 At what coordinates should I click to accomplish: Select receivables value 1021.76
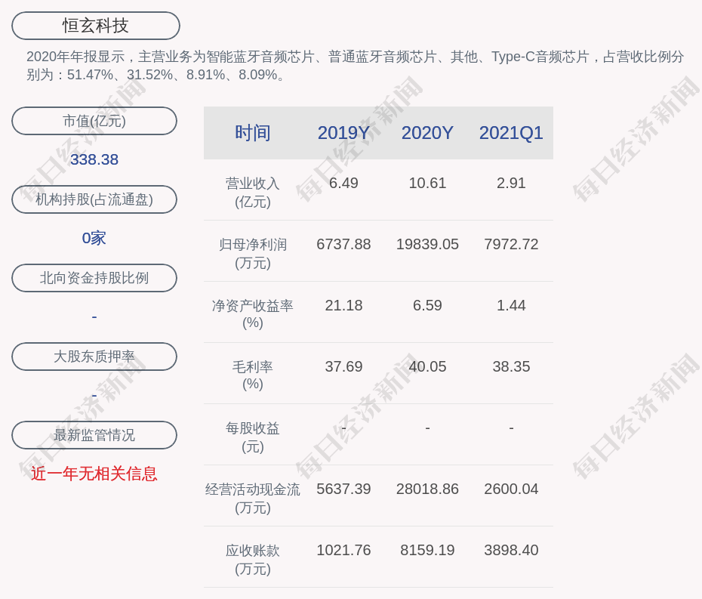343,550
